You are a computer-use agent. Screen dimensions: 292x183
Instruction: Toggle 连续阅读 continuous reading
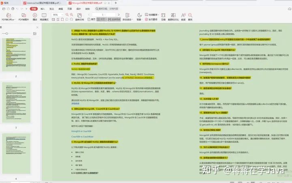[114, 19]
